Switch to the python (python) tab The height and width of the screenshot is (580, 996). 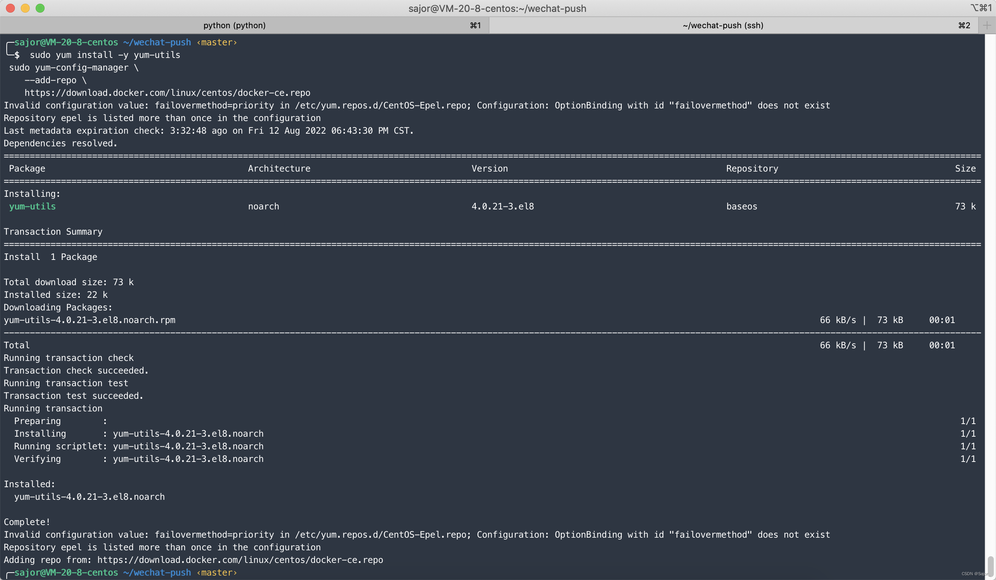pyautogui.click(x=234, y=25)
